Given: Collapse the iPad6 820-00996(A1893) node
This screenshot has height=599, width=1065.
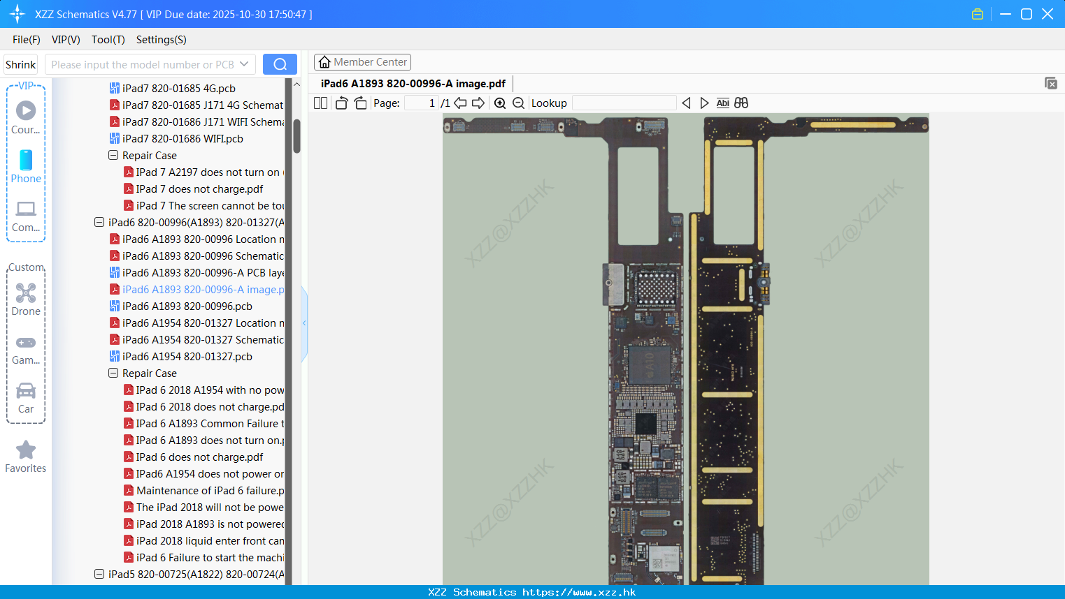Looking at the screenshot, I should [99, 222].
